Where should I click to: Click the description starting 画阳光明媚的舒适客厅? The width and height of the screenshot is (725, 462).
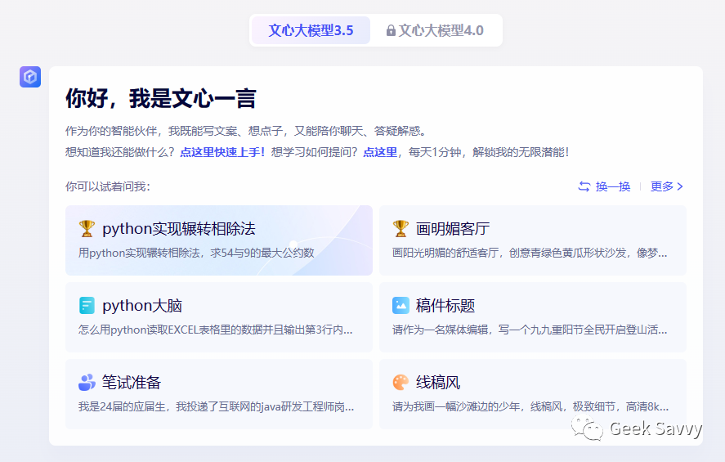[530, 253]
